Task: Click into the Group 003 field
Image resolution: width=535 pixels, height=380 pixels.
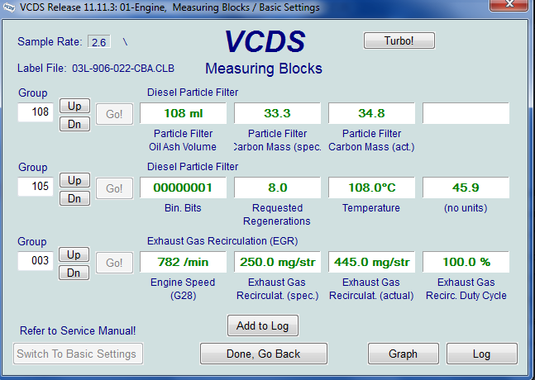Action: pyautogui.click(x=36, y=260)
